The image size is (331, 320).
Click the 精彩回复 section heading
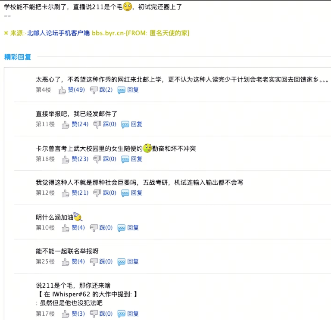18,57
